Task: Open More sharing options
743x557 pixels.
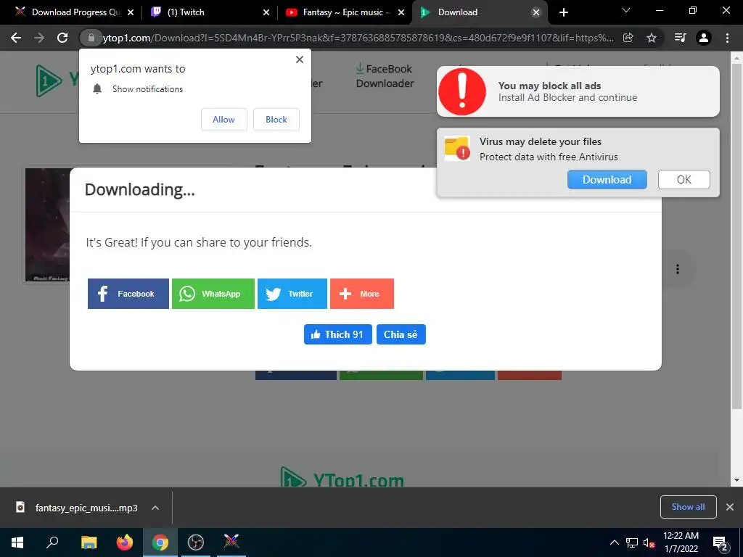Action: (x=362, y=294)
